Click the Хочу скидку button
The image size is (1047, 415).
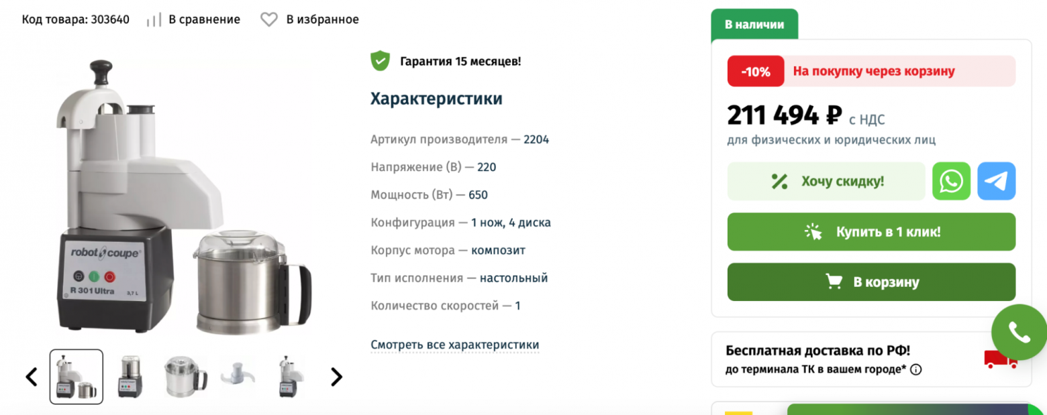(826, 181)
